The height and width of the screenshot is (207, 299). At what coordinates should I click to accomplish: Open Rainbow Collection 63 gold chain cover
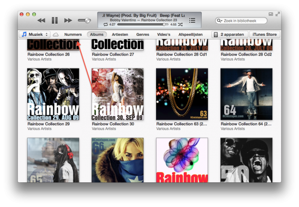pos(182,94)
